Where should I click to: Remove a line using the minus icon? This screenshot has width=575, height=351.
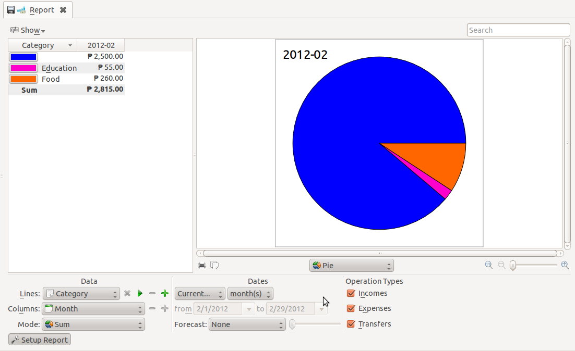(x=152, y=293)
